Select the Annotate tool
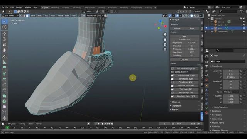Viewport: 247px width, 139px height. (x=4, y=56)
